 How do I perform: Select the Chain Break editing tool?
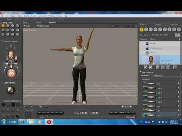(x=13, y=30)
